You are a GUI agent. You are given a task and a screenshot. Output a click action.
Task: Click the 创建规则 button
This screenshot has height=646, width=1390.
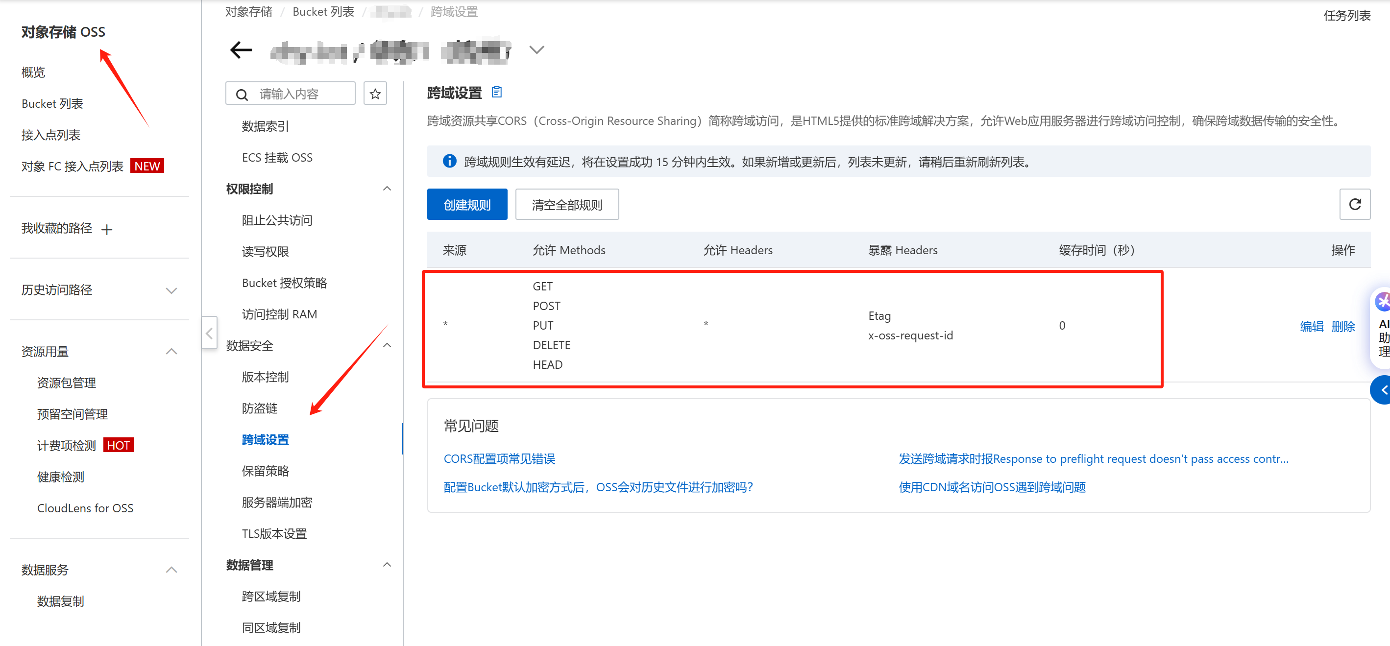pyautogui.click(x=467, y=204)
